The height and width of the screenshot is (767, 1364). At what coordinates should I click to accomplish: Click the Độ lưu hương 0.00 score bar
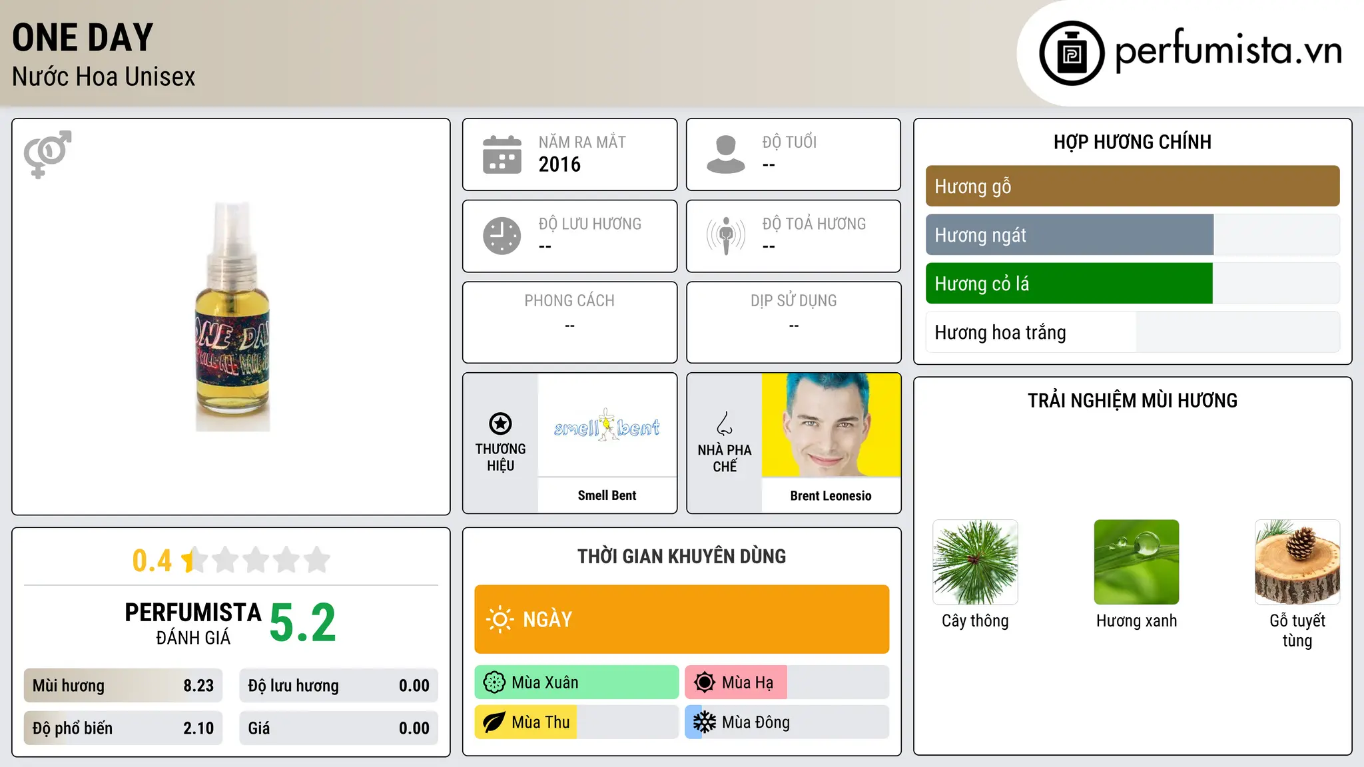tap(338, 686)
